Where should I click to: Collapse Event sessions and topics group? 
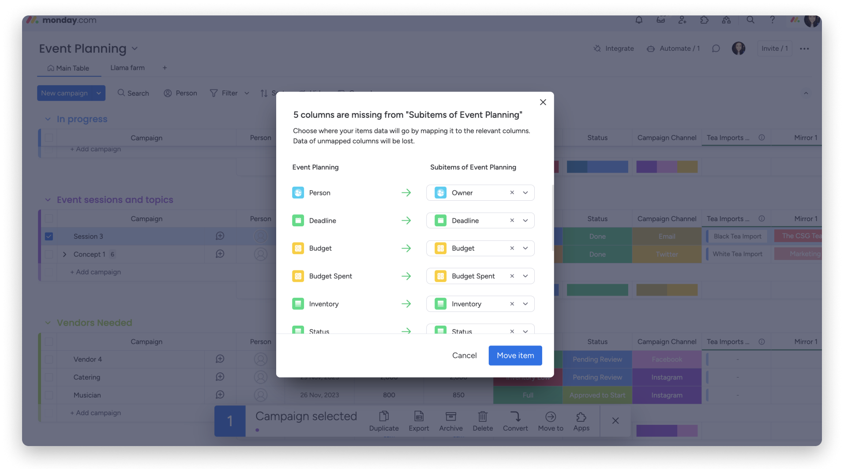point(48,200)
